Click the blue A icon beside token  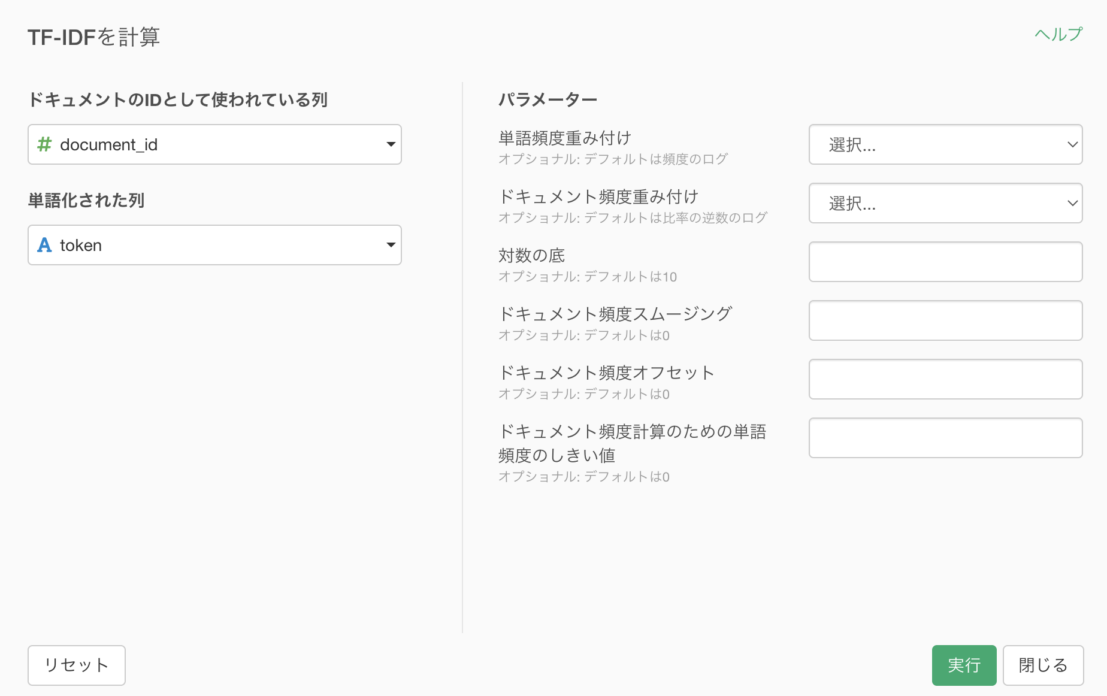[x=44, y=245]
